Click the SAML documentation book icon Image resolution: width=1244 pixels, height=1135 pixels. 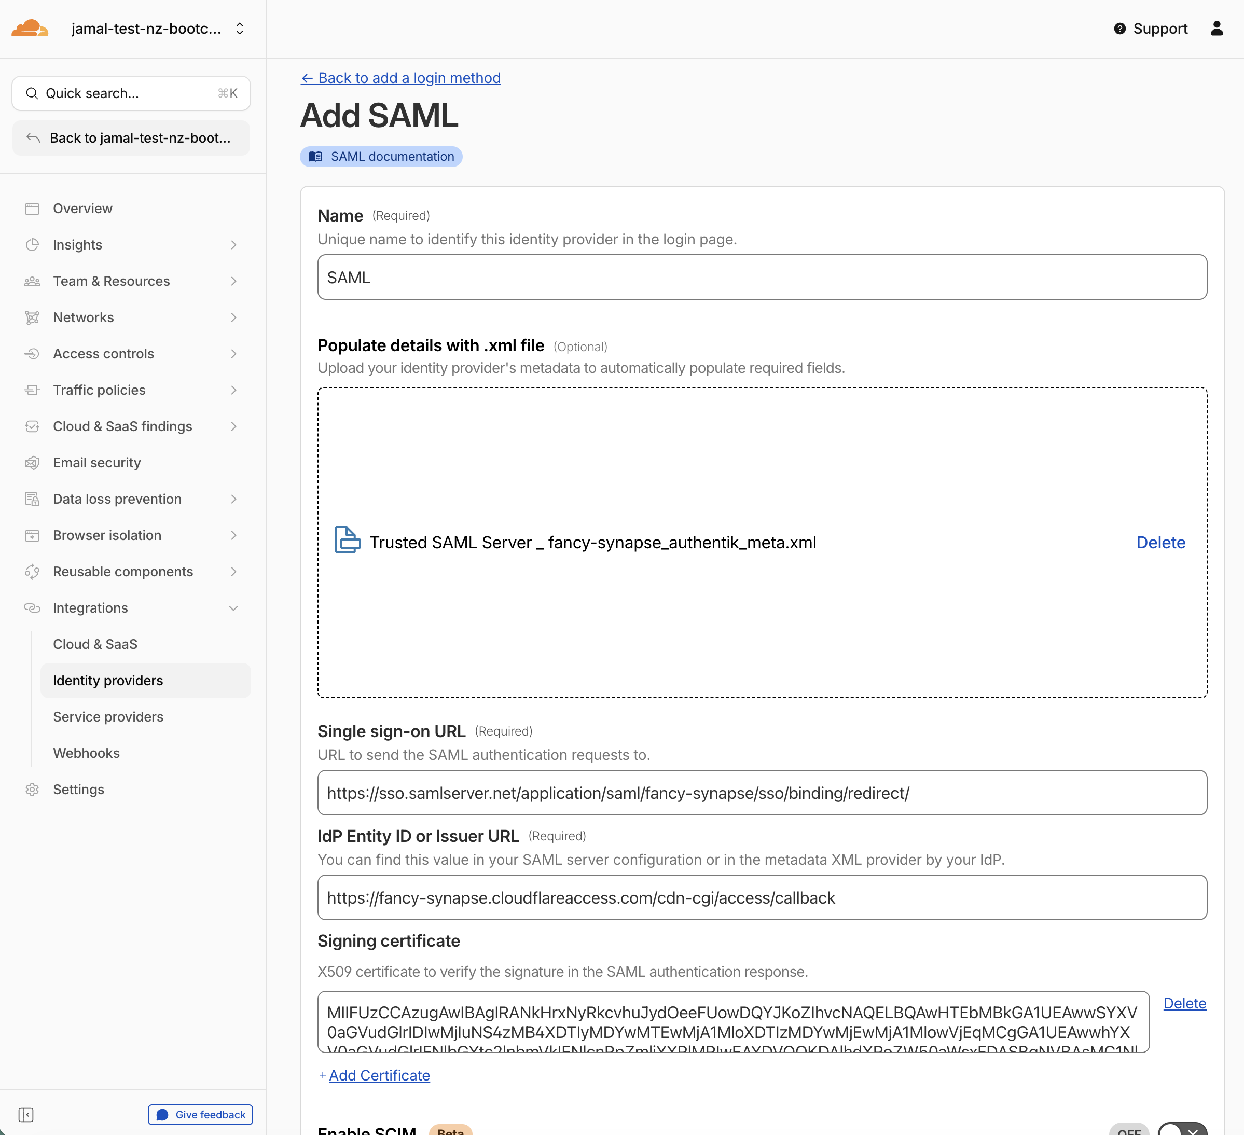(315, 157)
